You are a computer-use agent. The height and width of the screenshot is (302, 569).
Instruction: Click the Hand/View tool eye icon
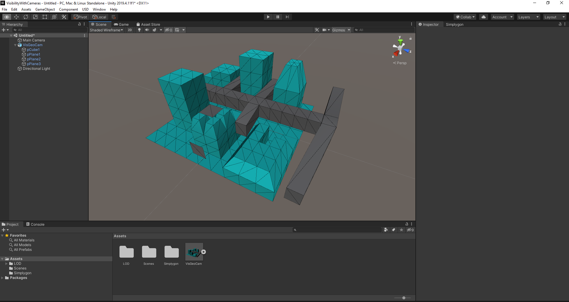(x=7, y=17)
